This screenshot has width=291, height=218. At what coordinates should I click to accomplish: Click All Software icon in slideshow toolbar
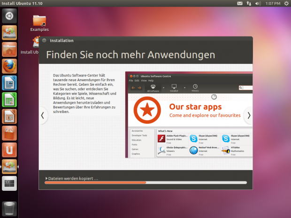tap(153, 88)
